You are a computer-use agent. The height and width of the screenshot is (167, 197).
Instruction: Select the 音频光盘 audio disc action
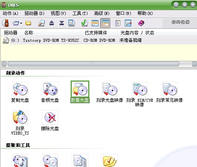pos(50,92)
